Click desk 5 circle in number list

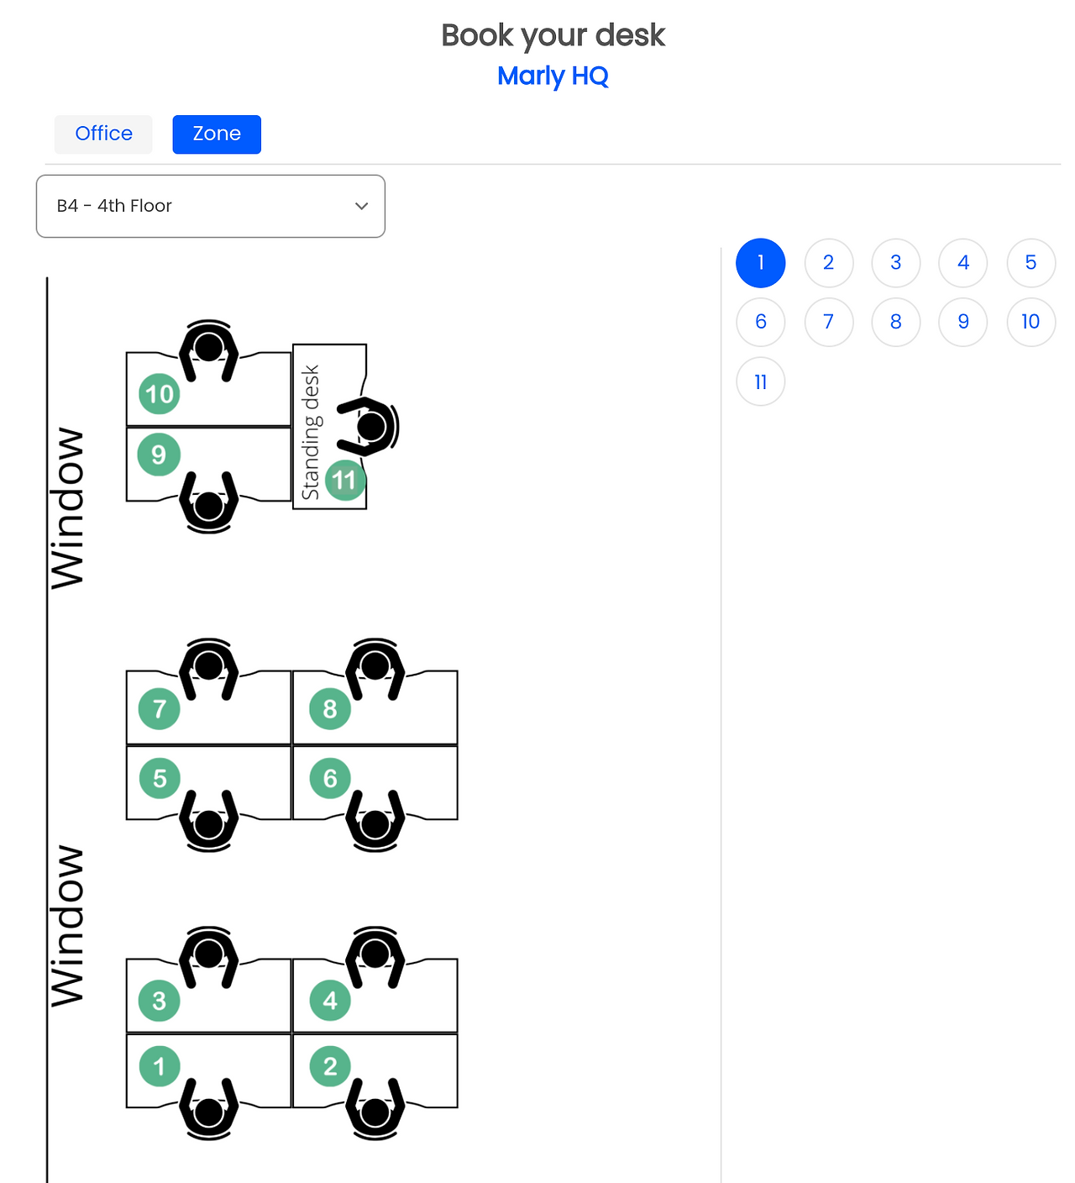pyautogui.click(x=1030, y=263)
